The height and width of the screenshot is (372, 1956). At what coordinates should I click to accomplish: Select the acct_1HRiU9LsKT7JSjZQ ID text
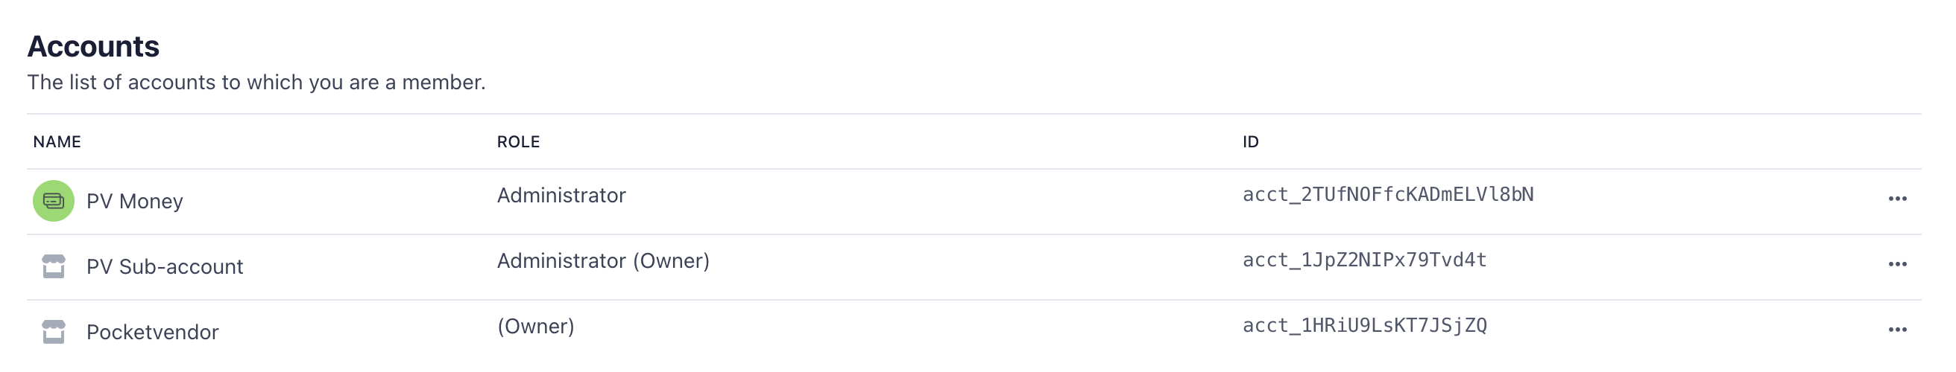point(1364,326)
